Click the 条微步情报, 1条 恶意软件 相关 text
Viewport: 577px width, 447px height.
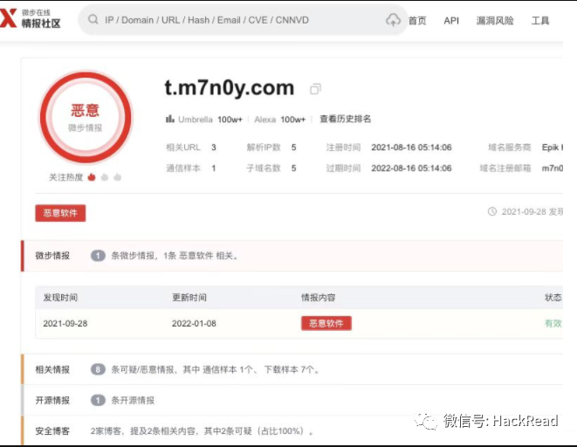[175, 256]
